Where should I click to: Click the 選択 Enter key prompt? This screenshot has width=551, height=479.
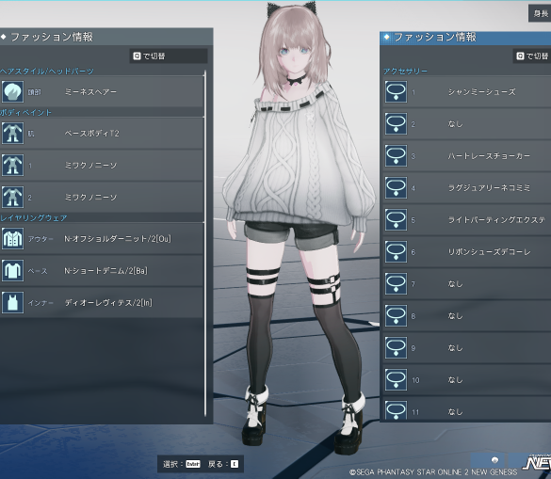pyautogui.click(x=182, y=464)
